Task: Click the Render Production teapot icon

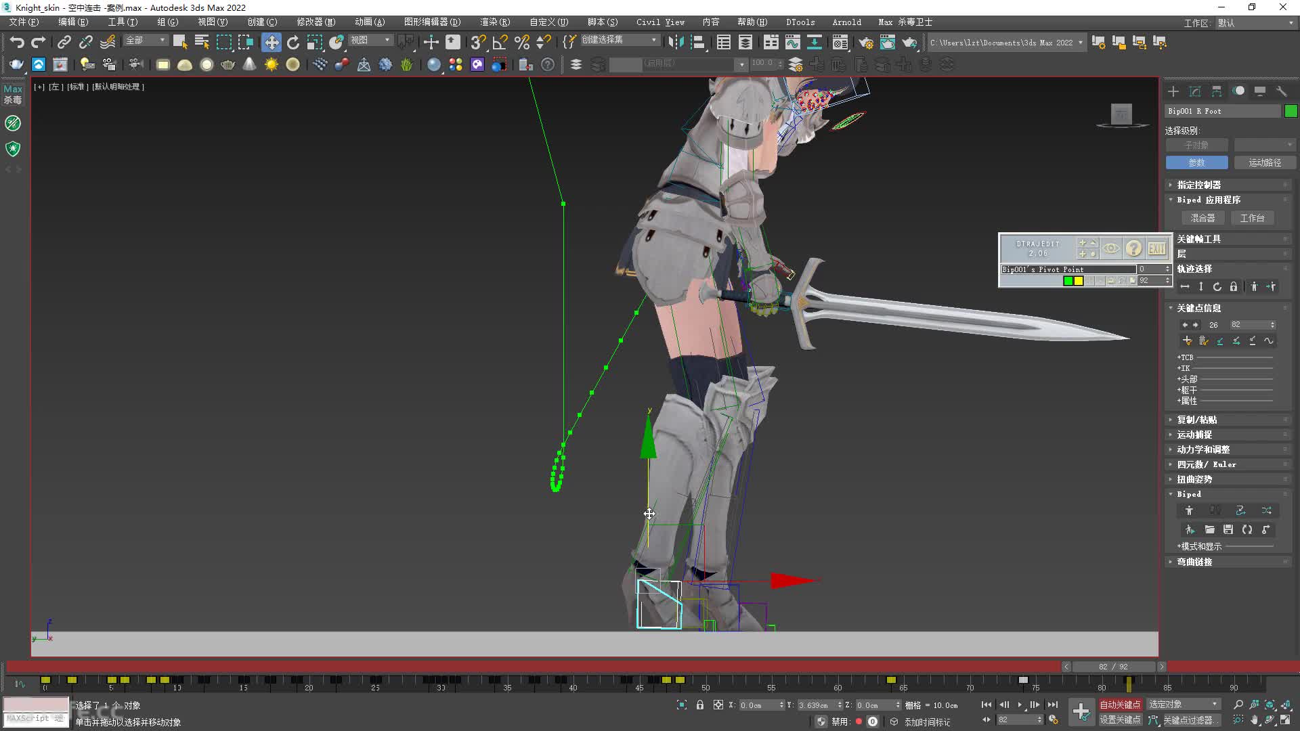Action: pos(909,42)
